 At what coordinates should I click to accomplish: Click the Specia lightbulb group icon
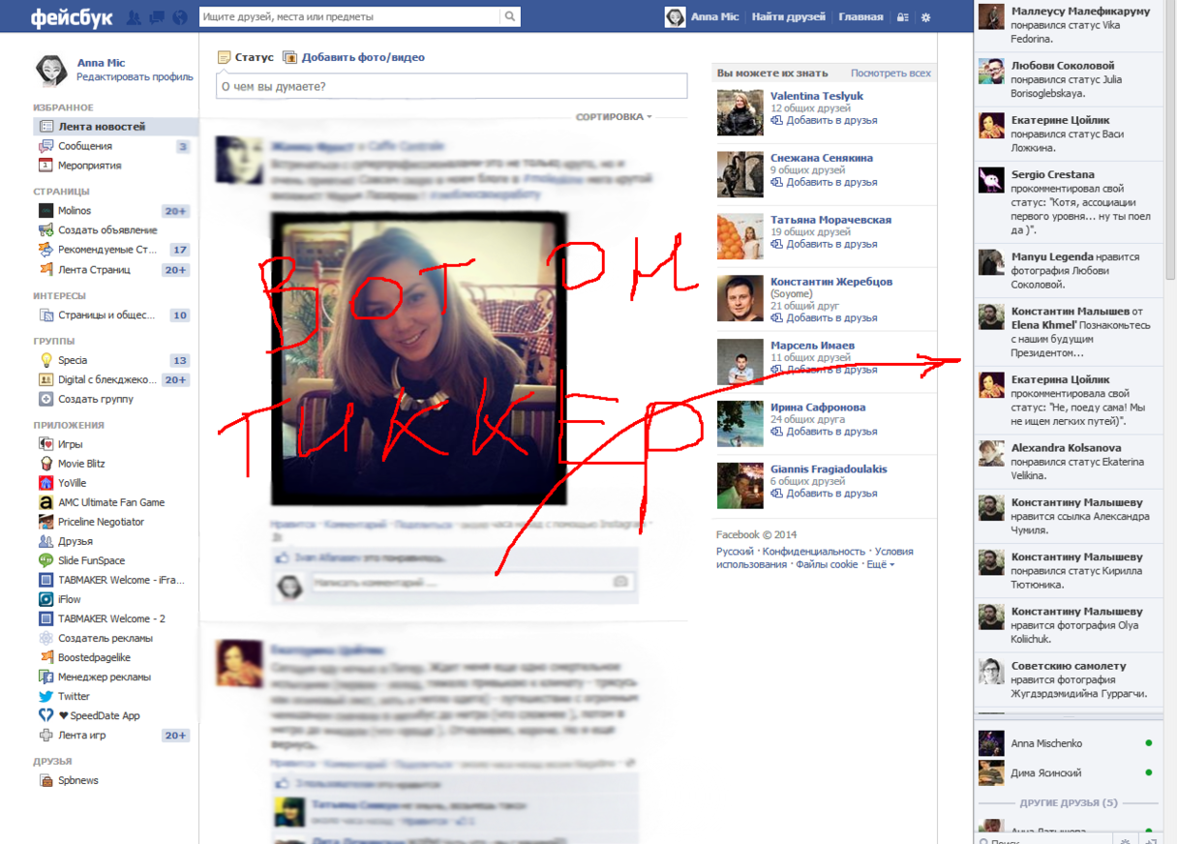click(x=45, y=360)
